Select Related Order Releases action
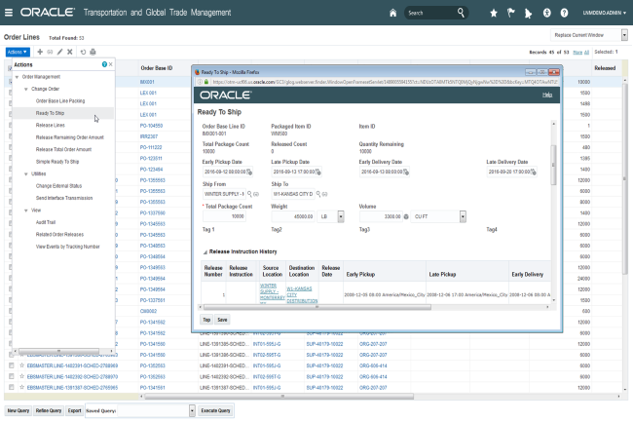Viewport: 633px width, 422px height. (x=59, y=234)
